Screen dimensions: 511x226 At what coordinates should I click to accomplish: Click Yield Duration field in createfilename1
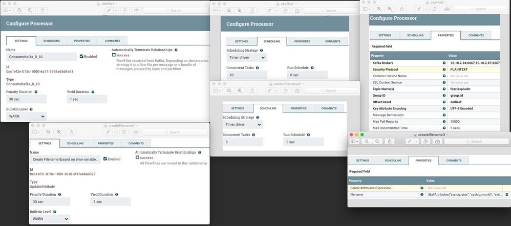pos(111,201)
